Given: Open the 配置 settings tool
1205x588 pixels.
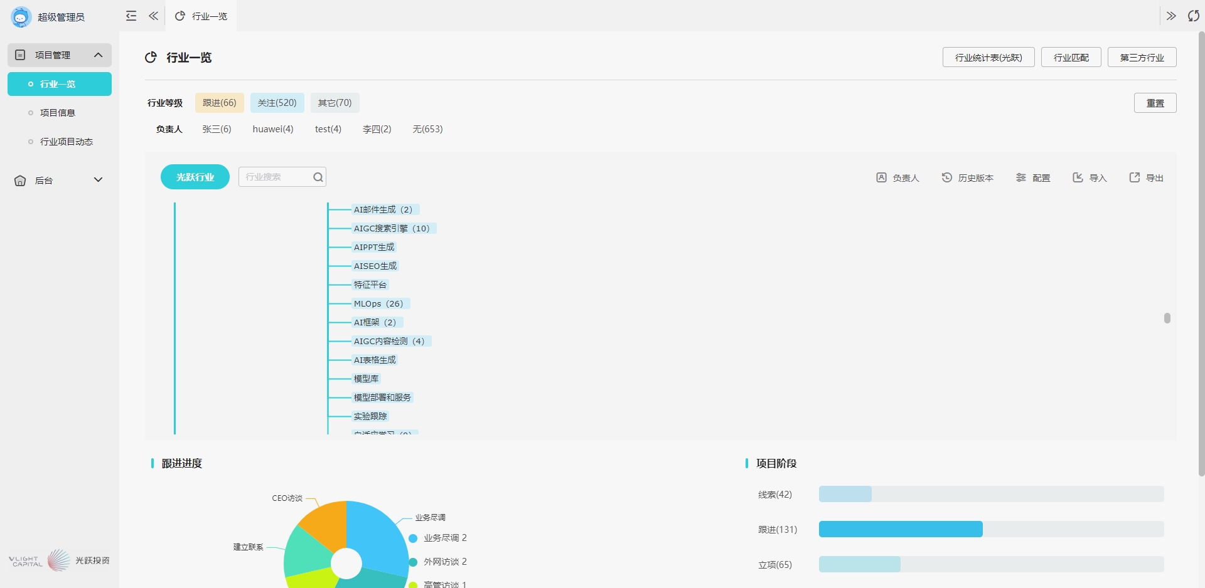Looking at the screenshot, I should [x=1033, y=178].
